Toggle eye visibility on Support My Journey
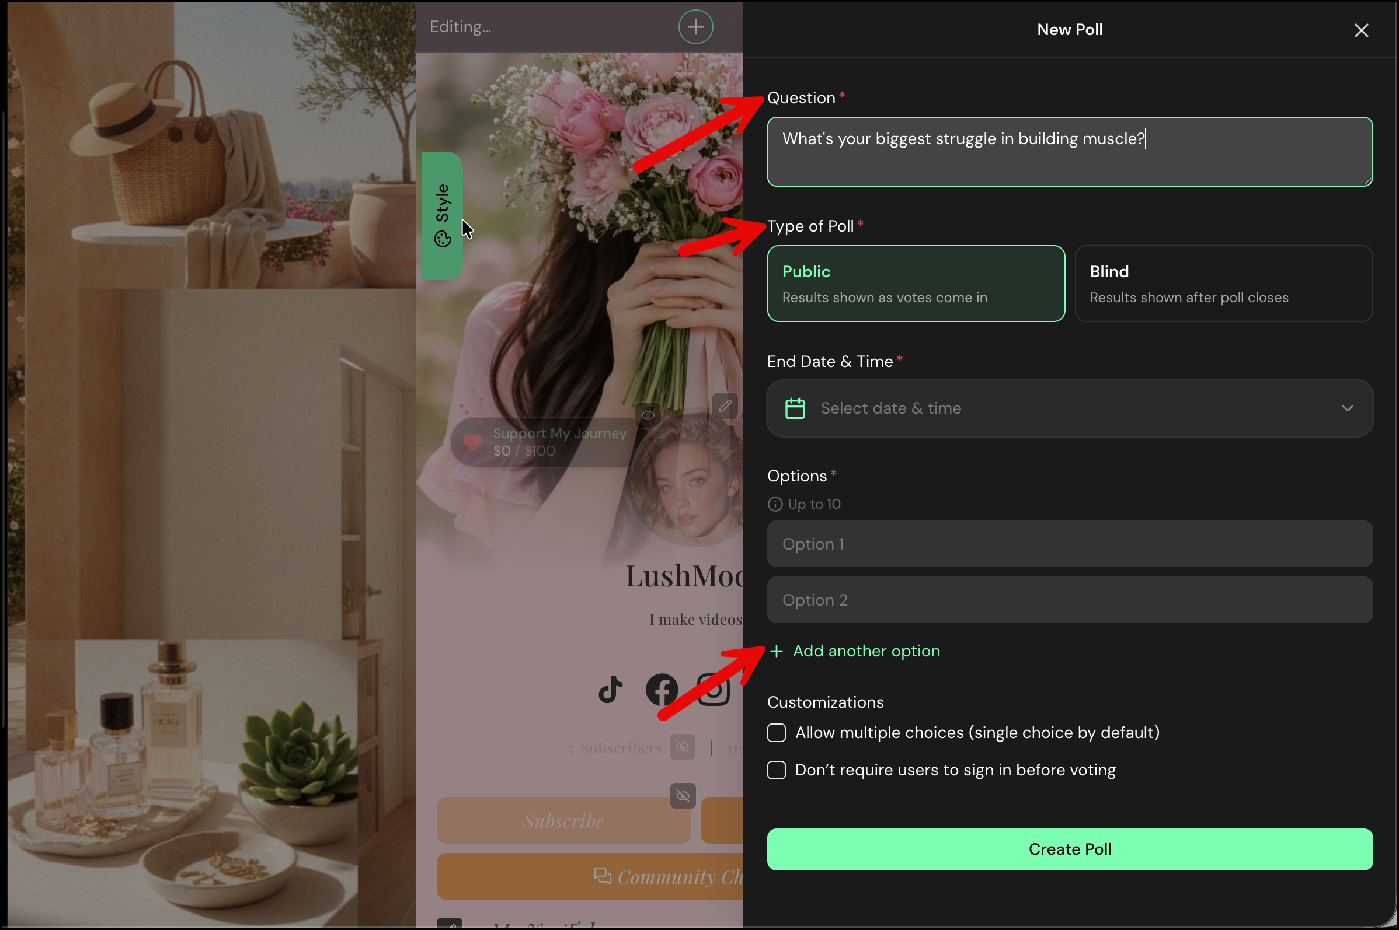The height and width of the screenshot is (930, 1399). click(x=648, y=415)
